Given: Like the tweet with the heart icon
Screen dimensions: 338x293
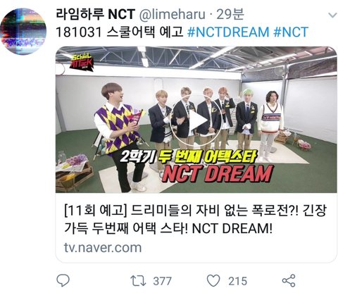Looking at the screenshot, I should 213,280.
